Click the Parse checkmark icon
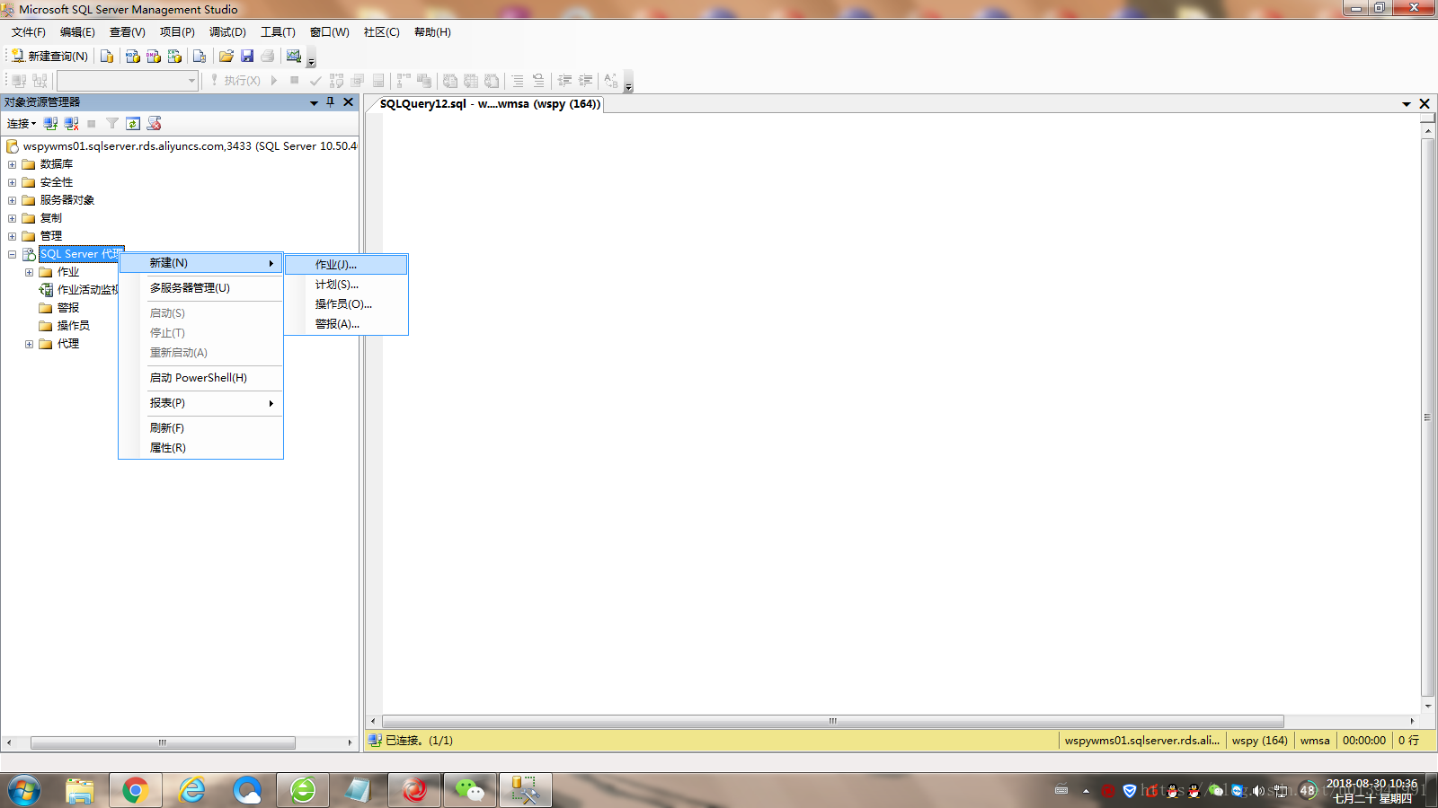This screenshot has width=1438, height=808. (x=315, y=81)
